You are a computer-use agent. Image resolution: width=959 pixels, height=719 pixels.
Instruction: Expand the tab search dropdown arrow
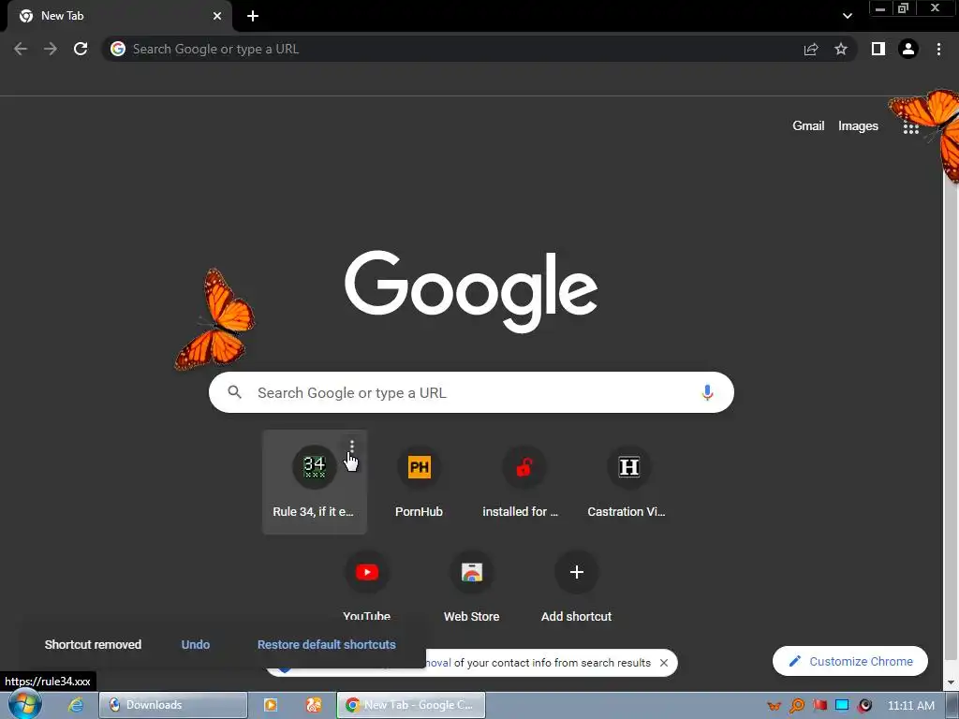coord(847,16)
